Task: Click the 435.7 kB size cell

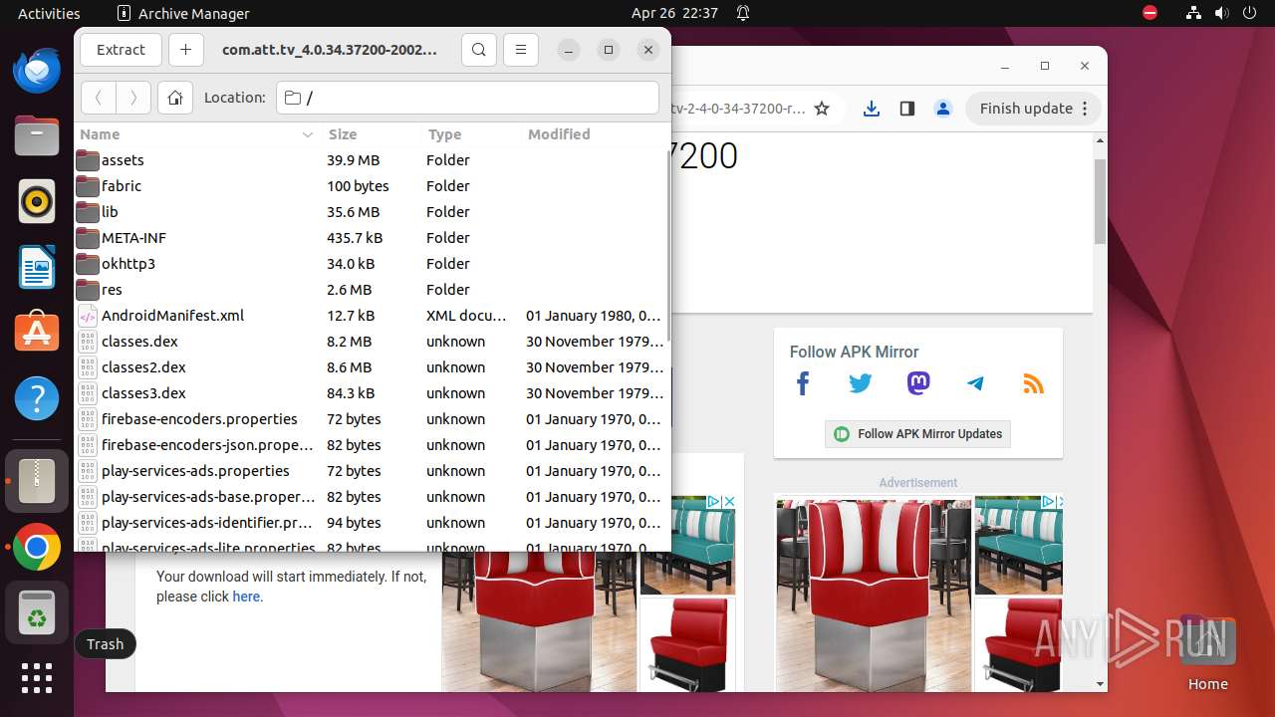Action: tap(355, 238)
